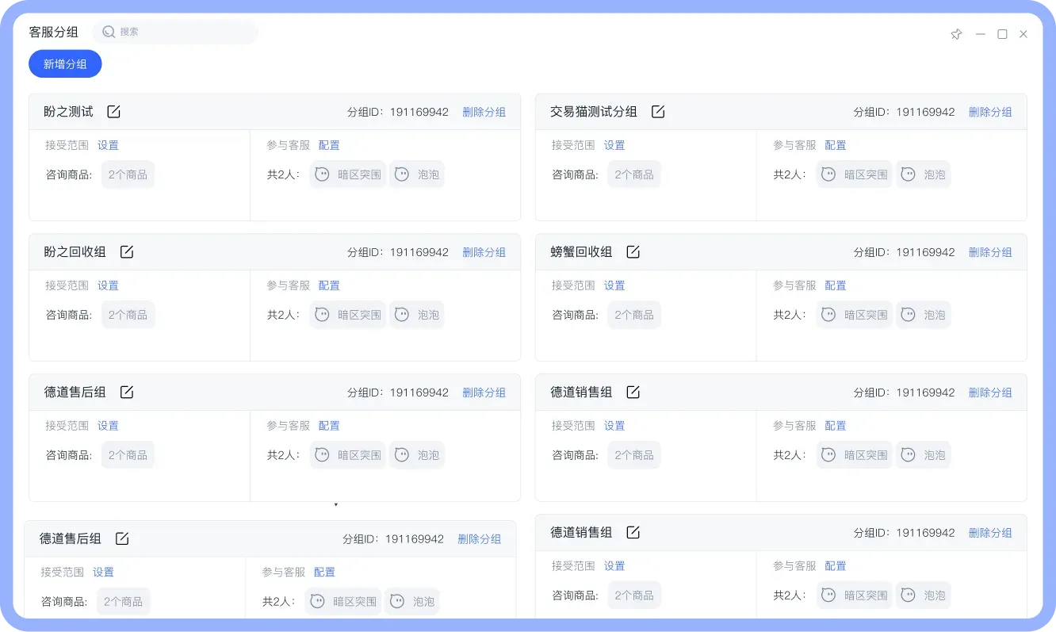Click 删除分组 for 交易猫测试分组
The width and height of the screenshot is (1056, 632).
click(990, 113)
